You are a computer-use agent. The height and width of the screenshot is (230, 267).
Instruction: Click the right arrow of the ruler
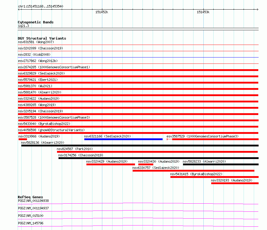[x=257, y=10]
